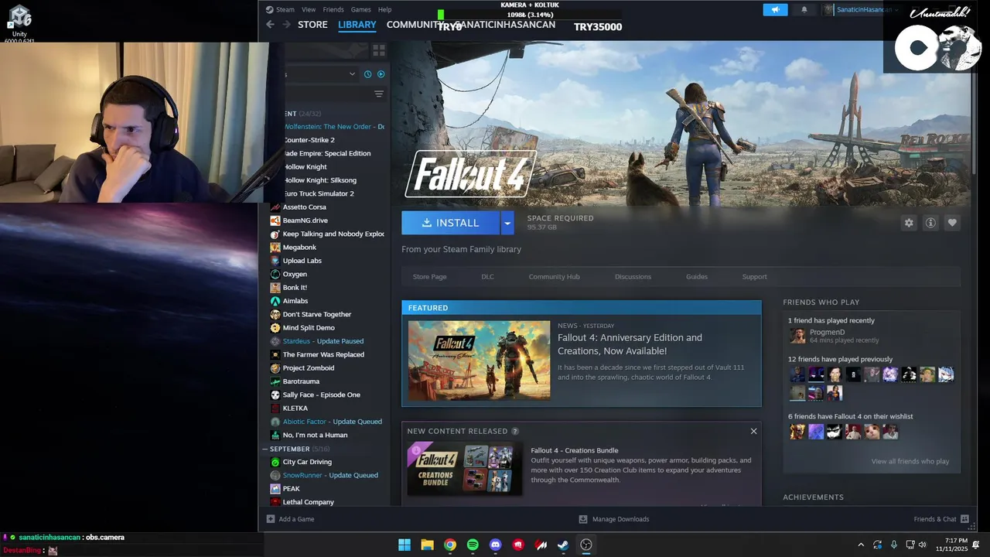The image size is (990, 557).
Task: Expand the library collection dropdown chevron
Action: [352, 74]
